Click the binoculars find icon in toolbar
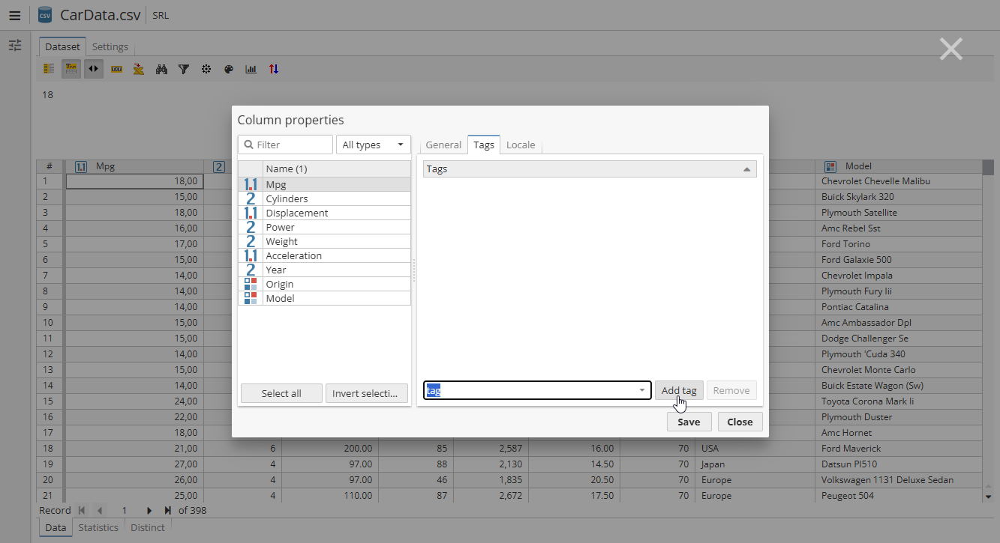 click(161, 69)
